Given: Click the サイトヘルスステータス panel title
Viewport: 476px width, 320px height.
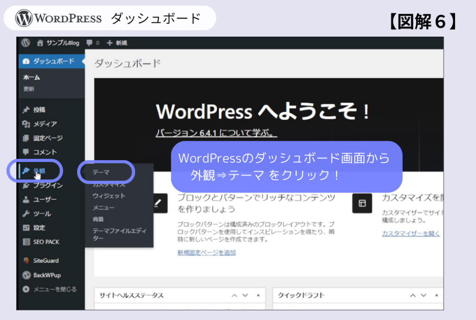Looking at the screenshot, I should [x=131, y=295].
